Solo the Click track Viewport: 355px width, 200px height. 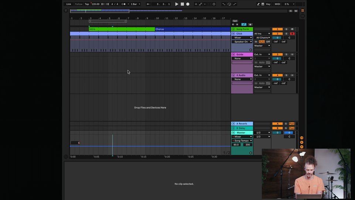pyautogui.click(x=286, y=34)
